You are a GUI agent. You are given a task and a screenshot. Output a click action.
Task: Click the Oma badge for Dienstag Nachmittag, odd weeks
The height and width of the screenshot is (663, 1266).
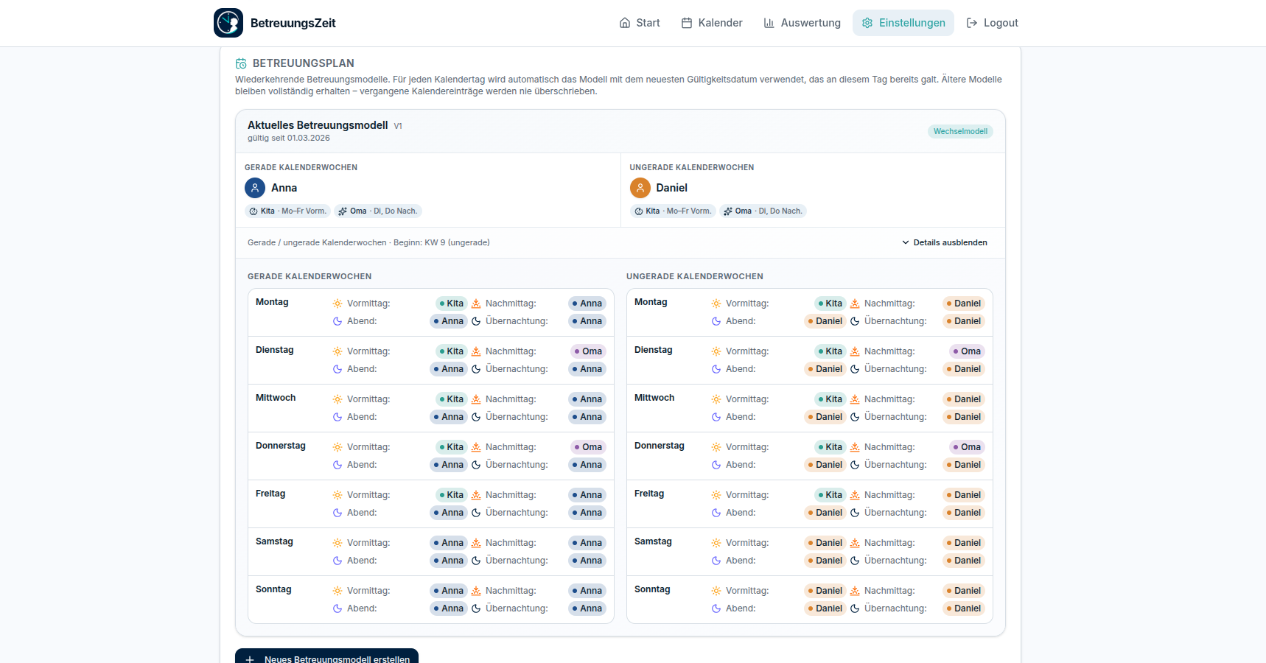click(x=967, y=351)
